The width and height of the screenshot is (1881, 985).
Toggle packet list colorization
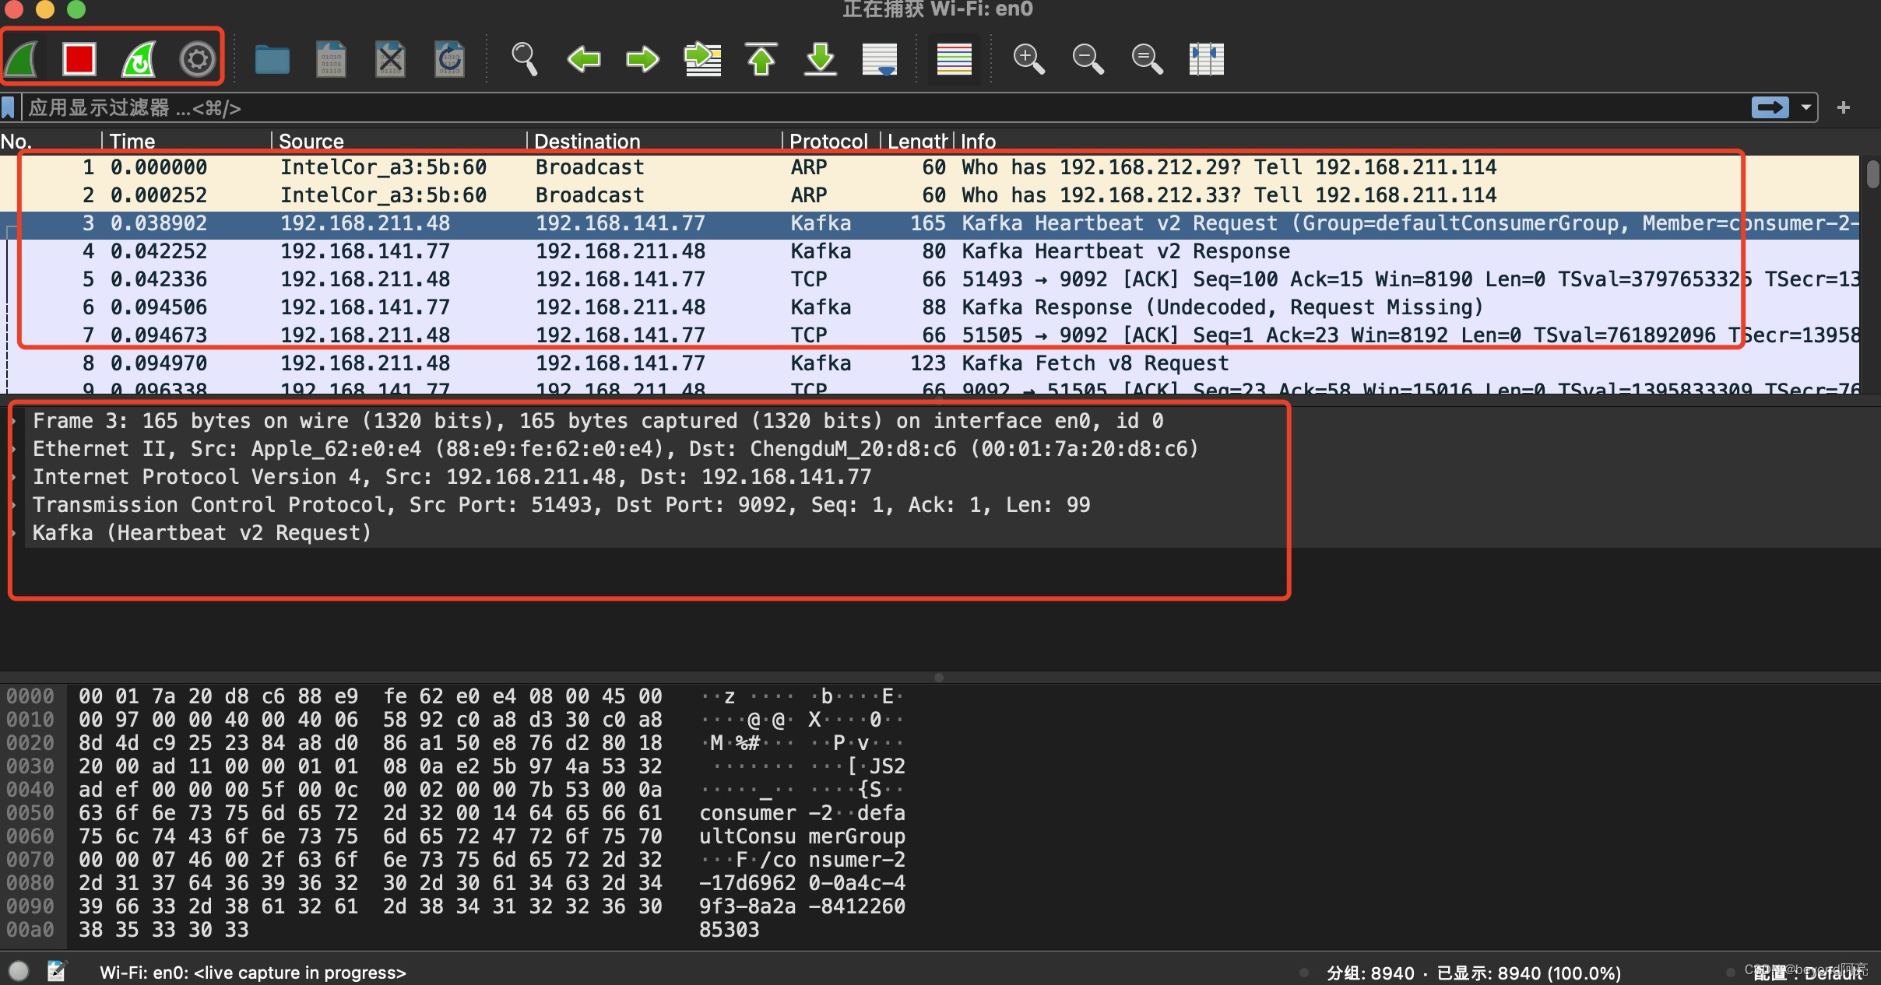955,59
